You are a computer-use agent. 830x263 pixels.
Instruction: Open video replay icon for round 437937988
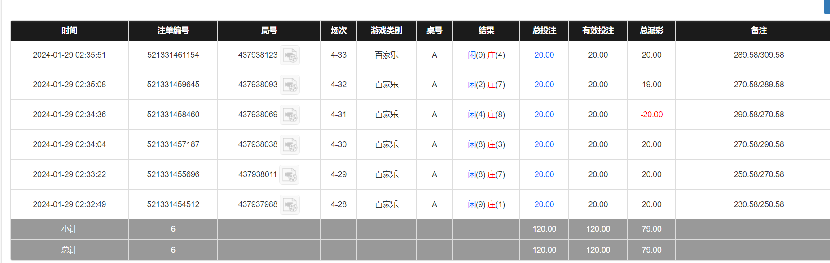click(x=290, y=204)
